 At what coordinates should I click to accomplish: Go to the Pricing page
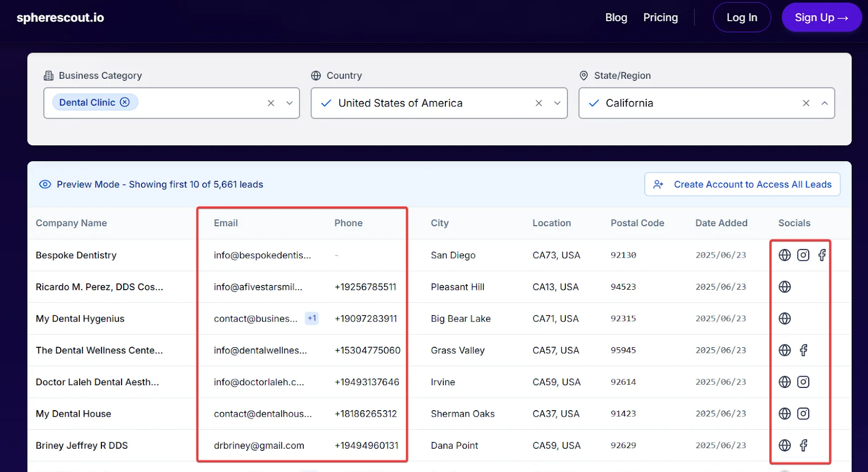click(660, 17)
